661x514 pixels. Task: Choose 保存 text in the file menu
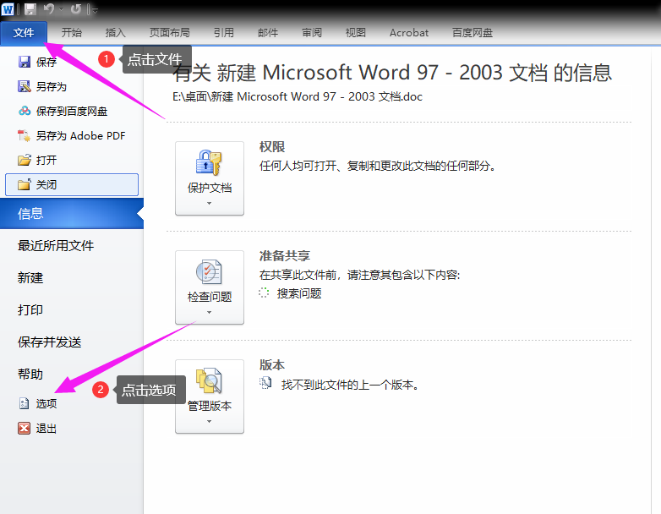(46, 62)
